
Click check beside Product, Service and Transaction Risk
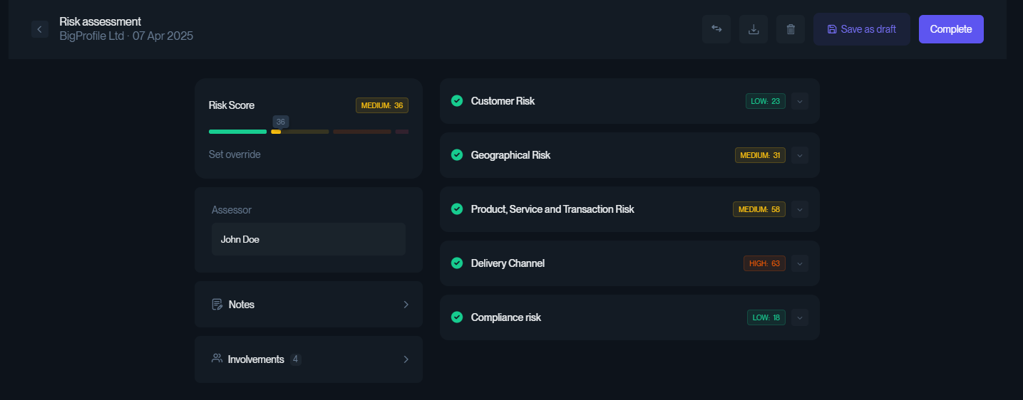click(457, 209)
